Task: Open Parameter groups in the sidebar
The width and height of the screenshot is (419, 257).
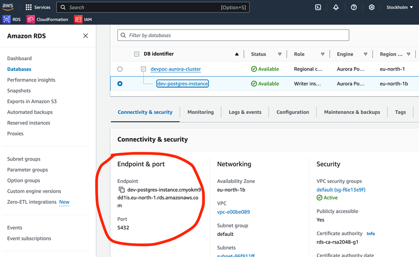Action: click(28, 170)
